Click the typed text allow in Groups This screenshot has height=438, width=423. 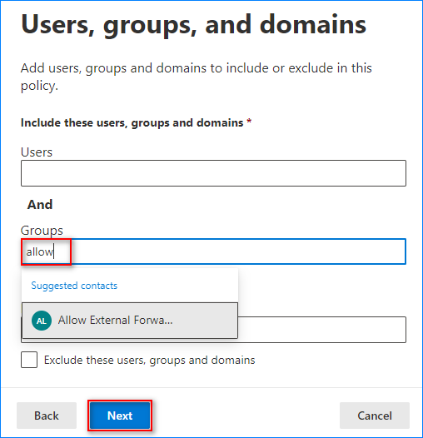(39, 252)
